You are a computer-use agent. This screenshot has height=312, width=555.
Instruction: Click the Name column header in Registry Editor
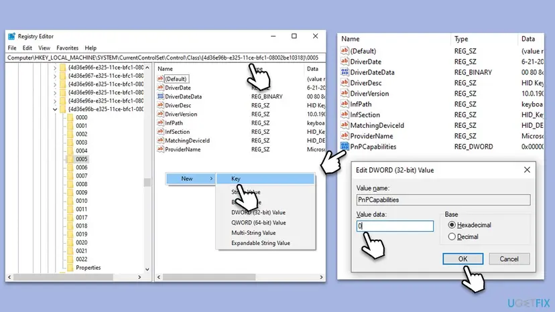pos(165,68)
